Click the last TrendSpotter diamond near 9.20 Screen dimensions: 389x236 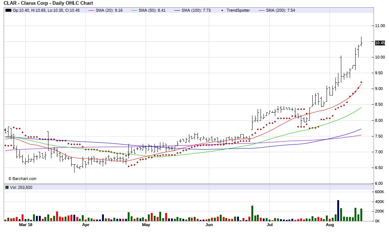click(361, 82)
